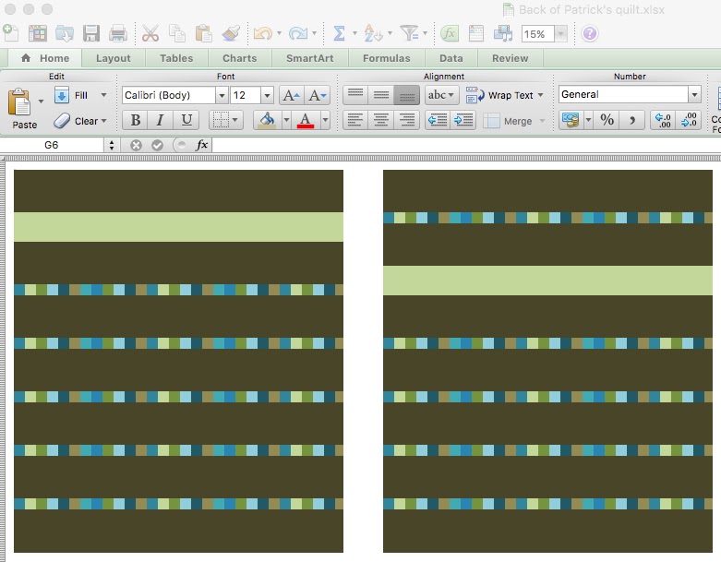Decrease font size with smaller A
The height and width of the screenshot is (562, 721).
pyautogui.click(x=318, y=96)
